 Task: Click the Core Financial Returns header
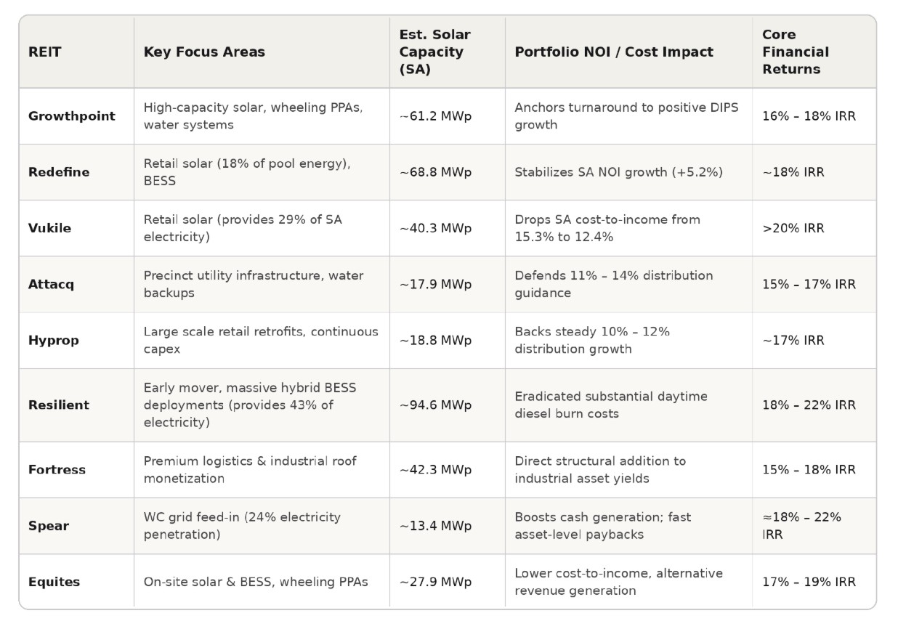point(796,52)
